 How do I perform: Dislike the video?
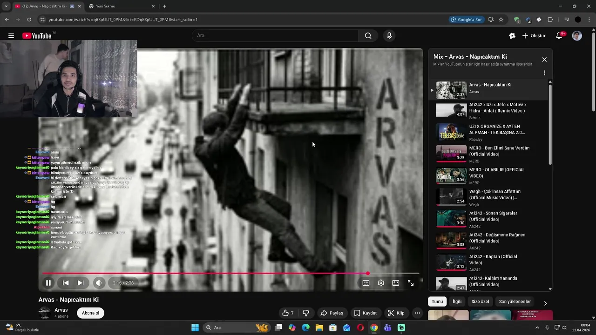click(x=306, y=313)
